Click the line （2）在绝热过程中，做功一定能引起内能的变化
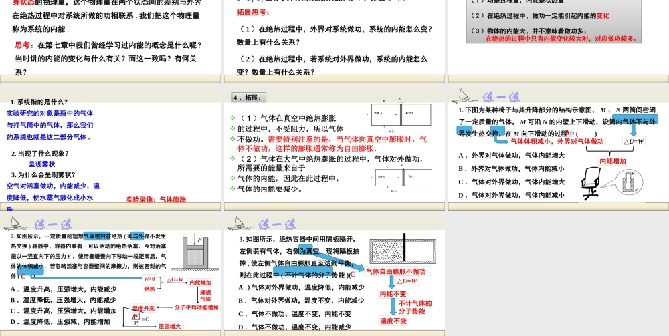 pyautogui.click(x=540, y=16)
